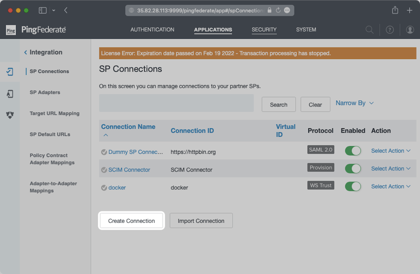
Task: Select the SP integration sidebar icon
Action: click(x=10, y=72)
